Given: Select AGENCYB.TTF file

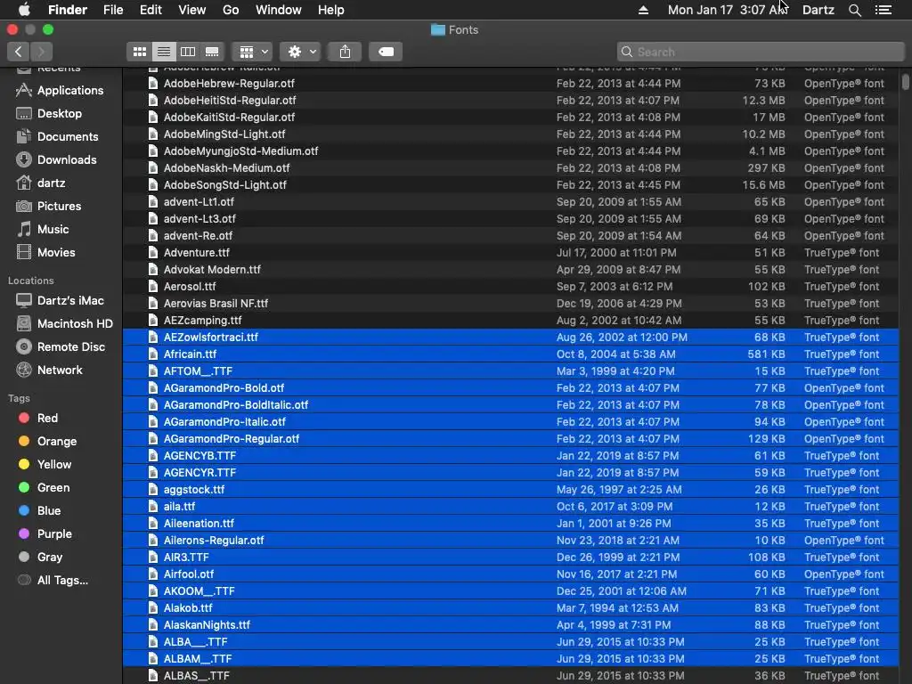Looking at the screenshot, I should 510,455.
